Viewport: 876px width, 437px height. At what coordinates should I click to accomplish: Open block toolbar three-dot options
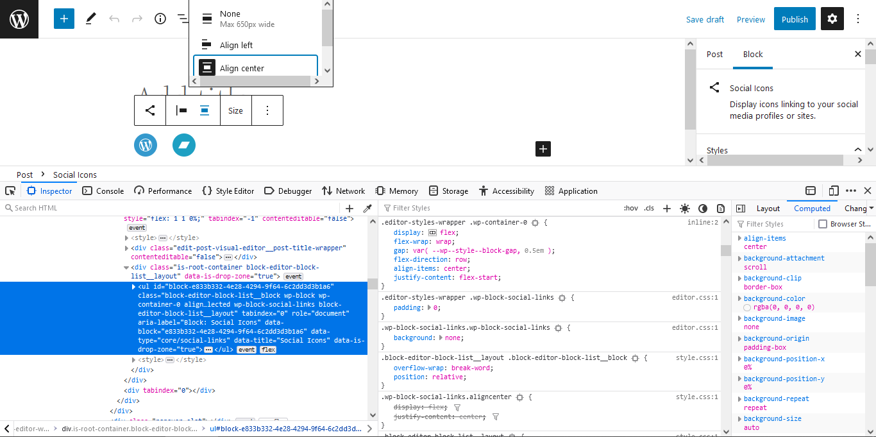click(x=267, y=110)
